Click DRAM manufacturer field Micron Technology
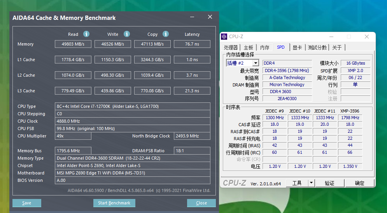This screenshot has width=387, height=213. click(287, 84)
